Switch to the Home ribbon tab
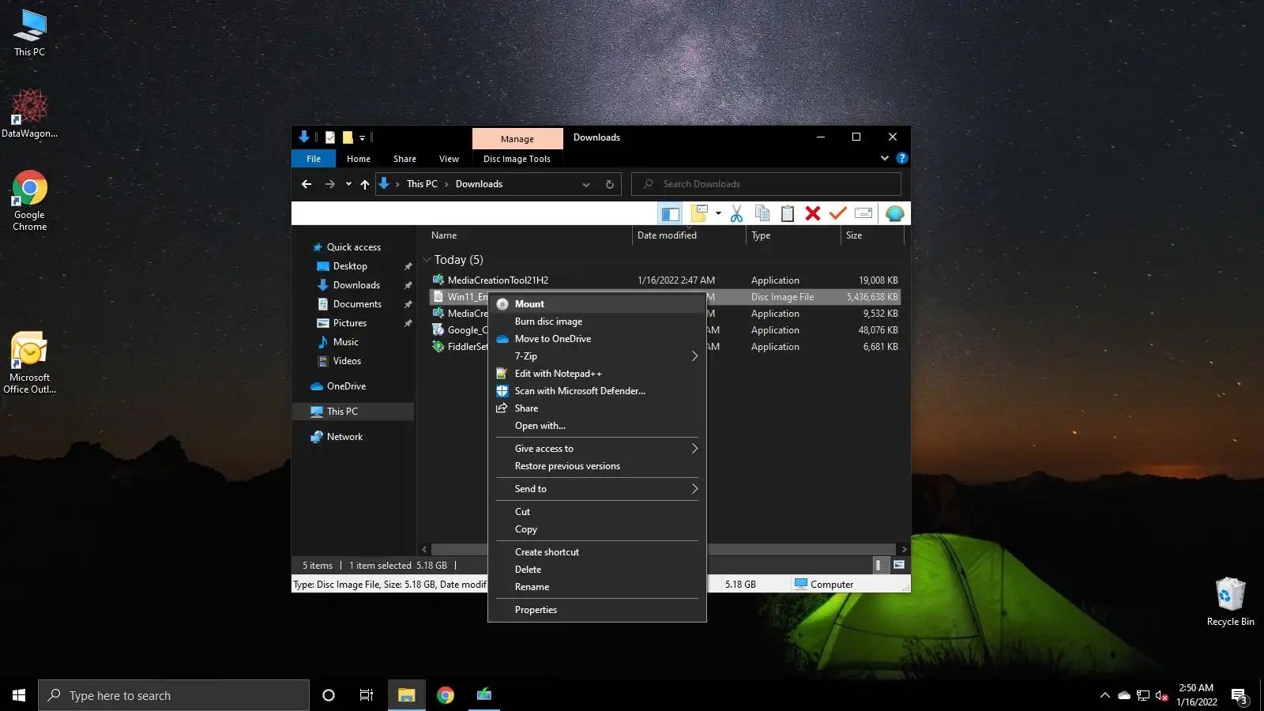The width and height of the screenshot is (1264, 711). [x=359, y=159]
